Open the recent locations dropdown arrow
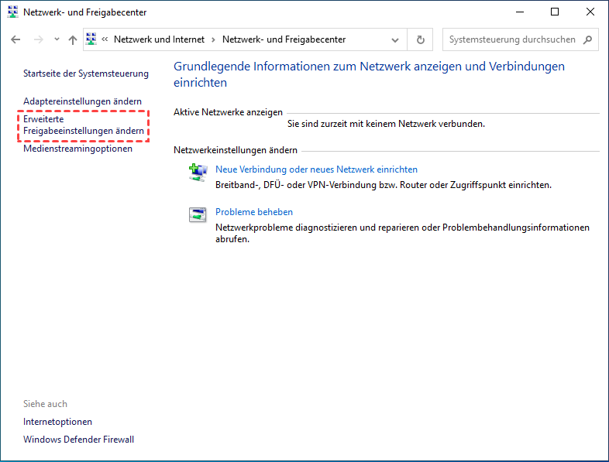 [x=55, y=39]
